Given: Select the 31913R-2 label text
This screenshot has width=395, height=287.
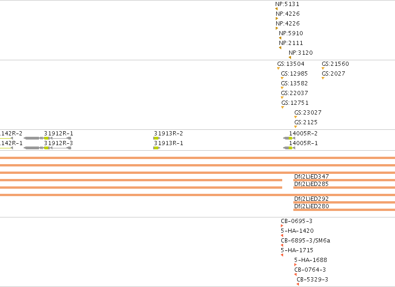Looking at the screenshot, I should 168,134.
